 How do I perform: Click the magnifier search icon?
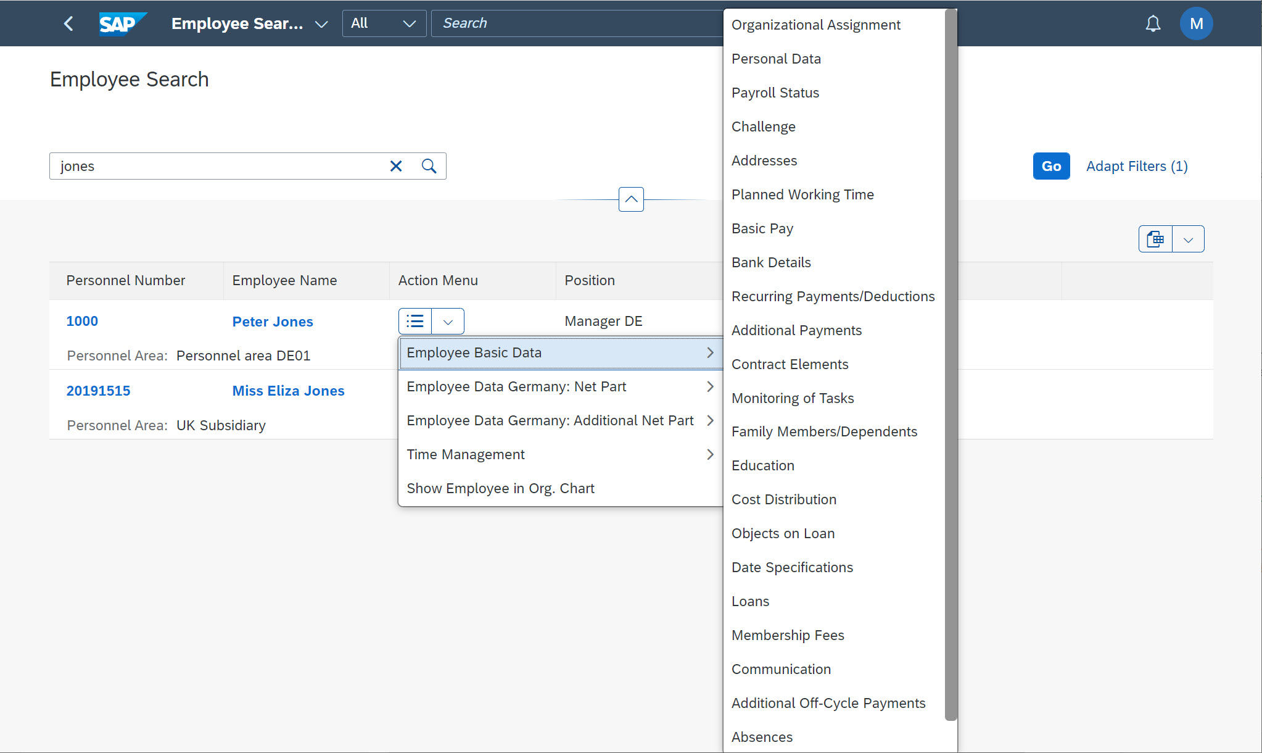point(429,166)
